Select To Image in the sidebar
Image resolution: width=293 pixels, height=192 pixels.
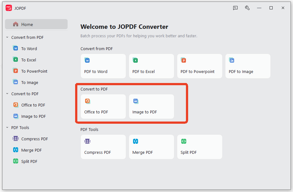pyautogui.click(x=29, y=83)
